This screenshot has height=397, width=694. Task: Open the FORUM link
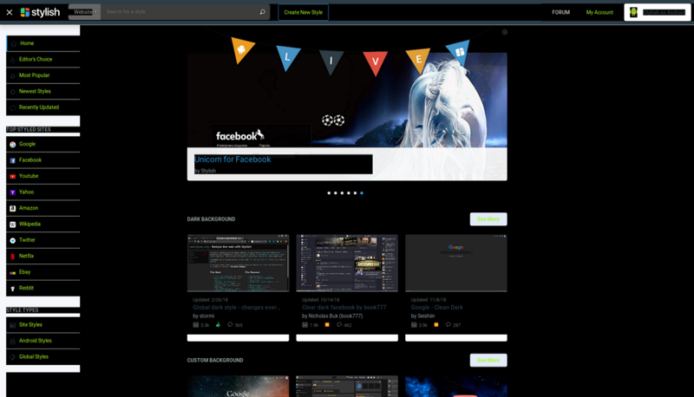pyautogui.click(x=560, y=12)
